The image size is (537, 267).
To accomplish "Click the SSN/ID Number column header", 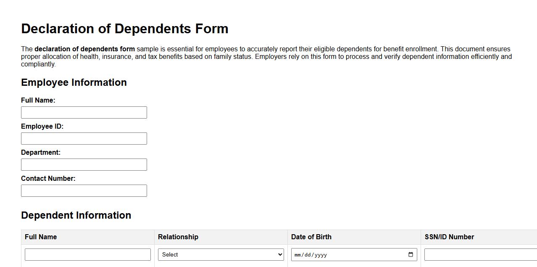I will point(449,237).
